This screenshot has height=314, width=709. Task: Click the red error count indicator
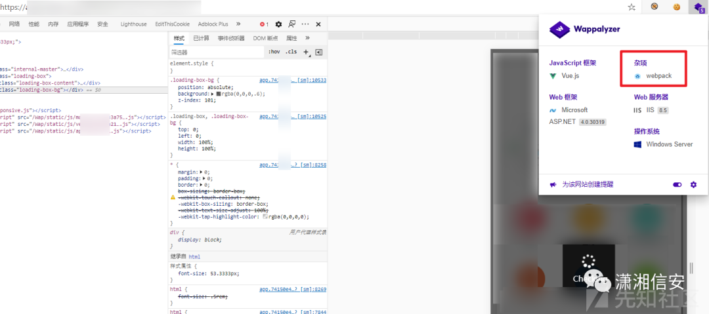(x=264, y=24)
